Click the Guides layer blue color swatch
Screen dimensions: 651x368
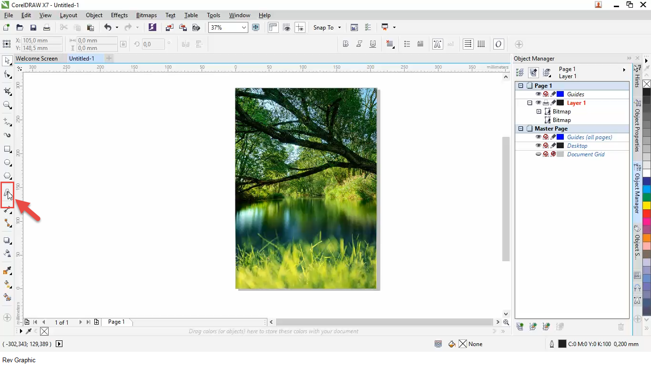coord(560,94)
